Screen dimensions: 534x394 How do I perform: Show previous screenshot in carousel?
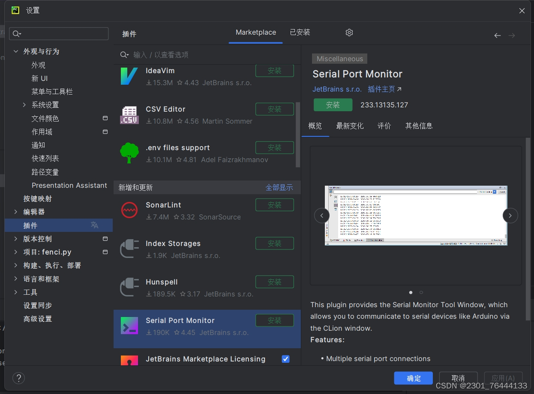pos(322,216)
